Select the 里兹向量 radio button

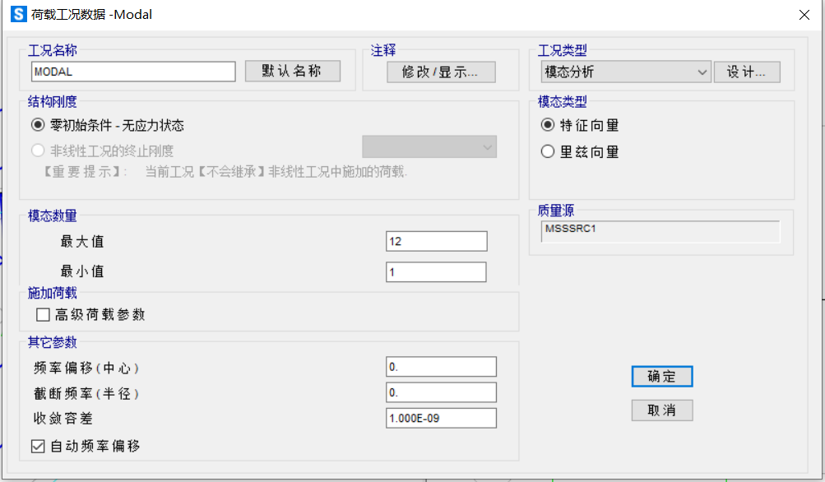(548, 150)
